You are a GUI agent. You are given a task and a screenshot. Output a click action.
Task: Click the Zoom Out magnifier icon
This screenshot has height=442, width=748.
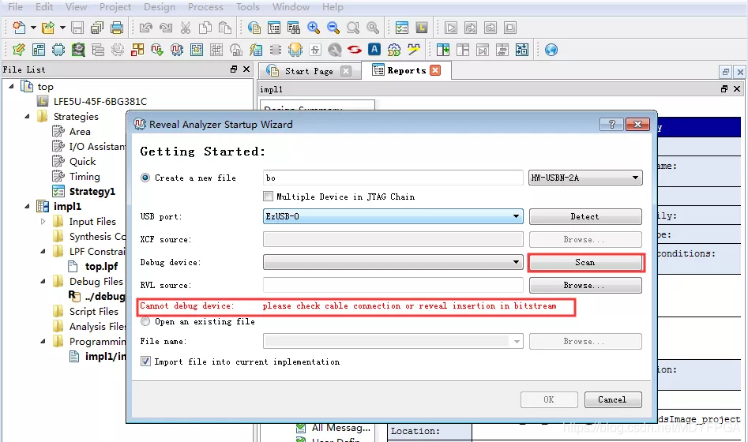pyautogui.click(x=333, y=28)
